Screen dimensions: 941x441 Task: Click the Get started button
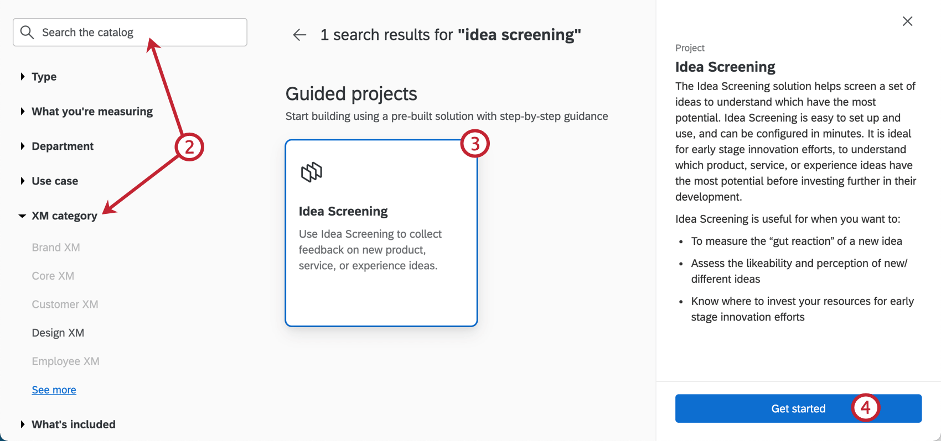(x=798, y=408)
